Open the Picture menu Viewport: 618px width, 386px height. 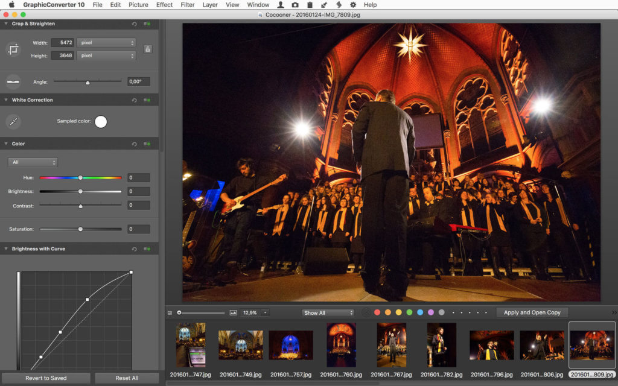click(138, 5)
